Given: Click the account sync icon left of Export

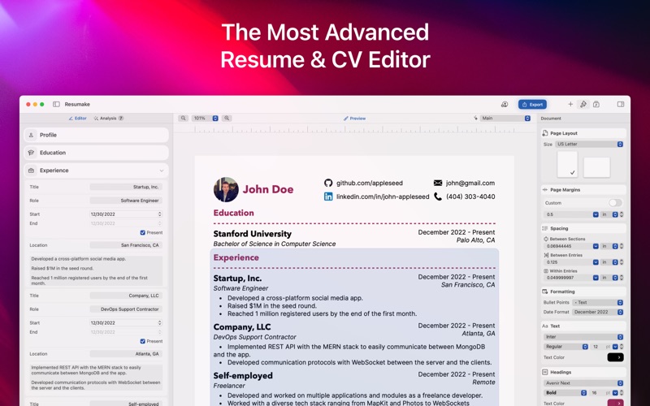Looking at the screenshot, I should click(x=505, y=105).
